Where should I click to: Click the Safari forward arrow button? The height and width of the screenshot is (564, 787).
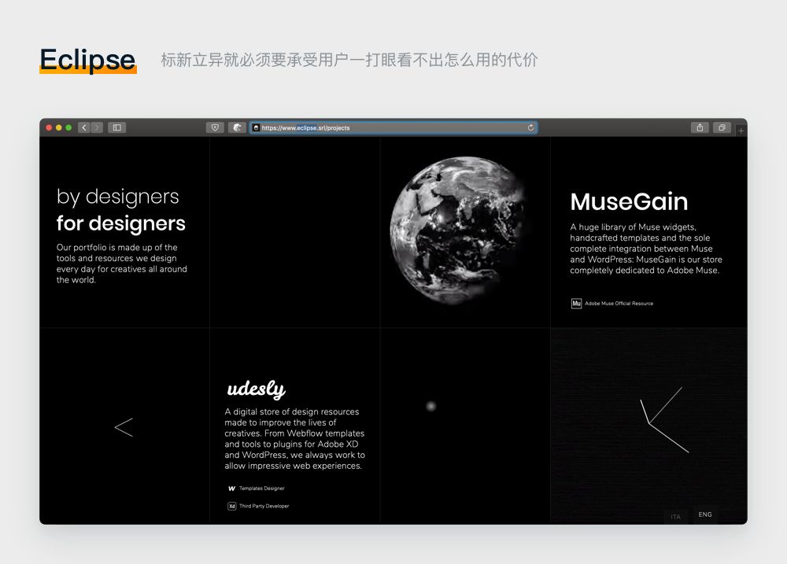click(97, 128)
